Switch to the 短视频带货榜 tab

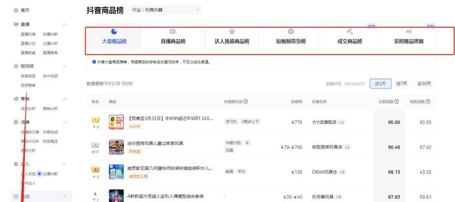tap(291, 36)
